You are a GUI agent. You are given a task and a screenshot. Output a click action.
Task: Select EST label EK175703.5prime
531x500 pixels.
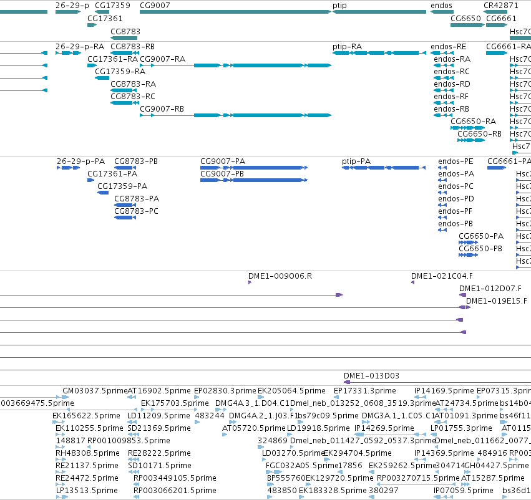(x=175, y=403)
